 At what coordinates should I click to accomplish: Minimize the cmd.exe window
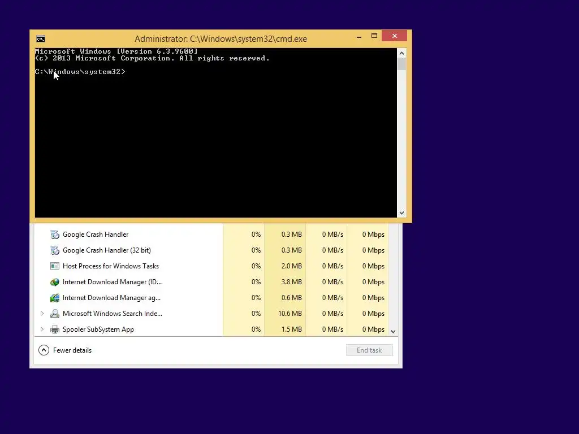coord(359,36)
